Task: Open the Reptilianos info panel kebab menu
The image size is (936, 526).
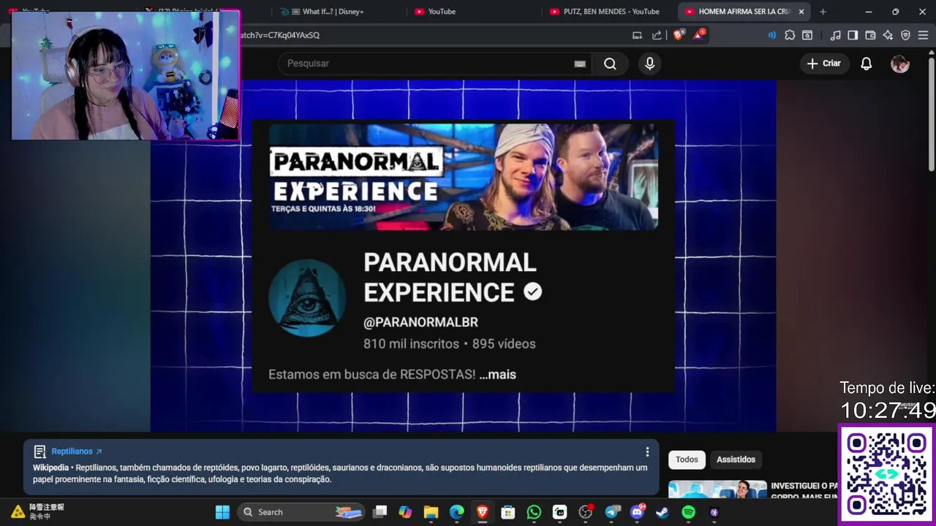Action: (646, 452)
